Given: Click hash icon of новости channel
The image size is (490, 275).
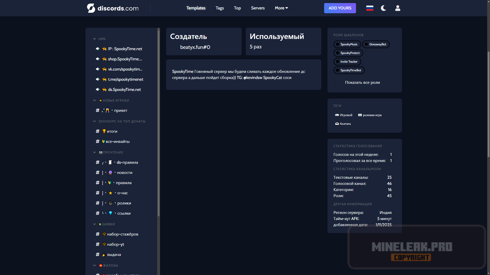Looking at the screenshot, I should [x=97, y=172].
